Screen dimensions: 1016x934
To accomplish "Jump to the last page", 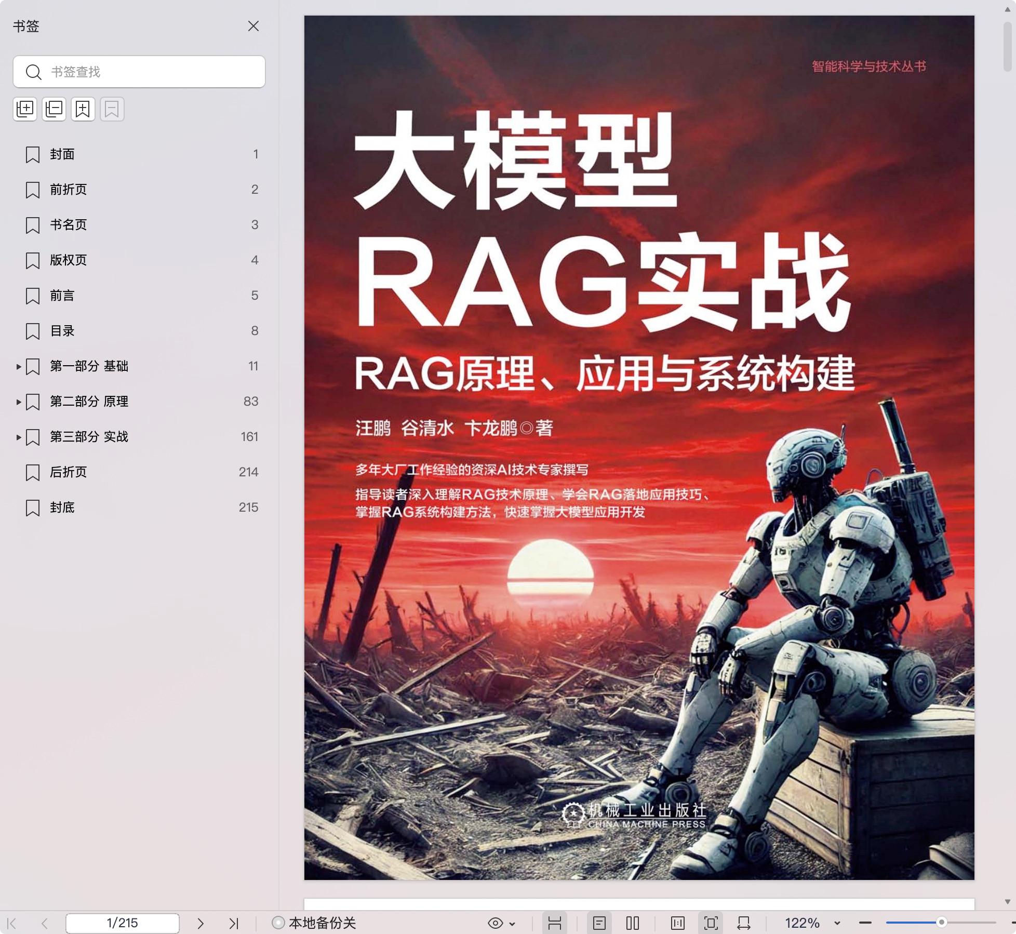I will click(234, 923).
